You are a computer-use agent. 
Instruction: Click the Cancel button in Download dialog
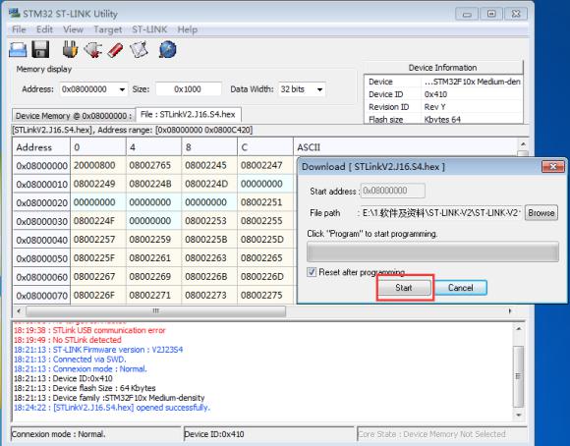click(461, 288)
